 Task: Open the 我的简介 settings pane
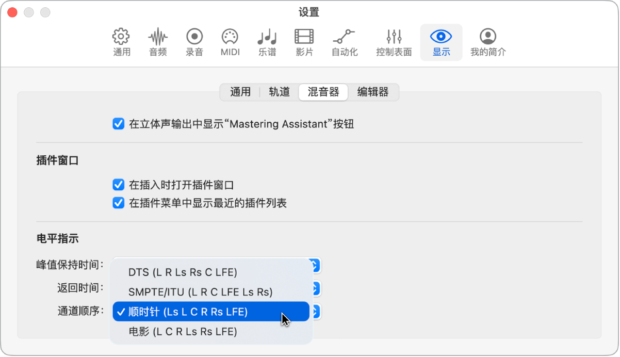coord(488,41)
